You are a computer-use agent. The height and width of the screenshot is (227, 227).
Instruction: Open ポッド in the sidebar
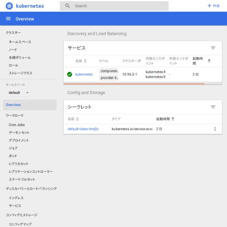(13, 156)
